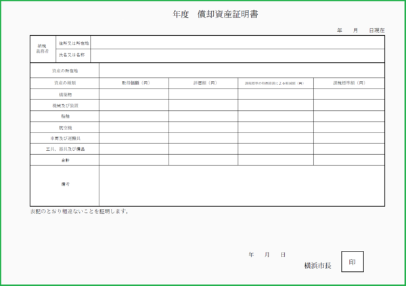Select the 評価額 cell in 車両及び運搬具 row

point(203,138)
